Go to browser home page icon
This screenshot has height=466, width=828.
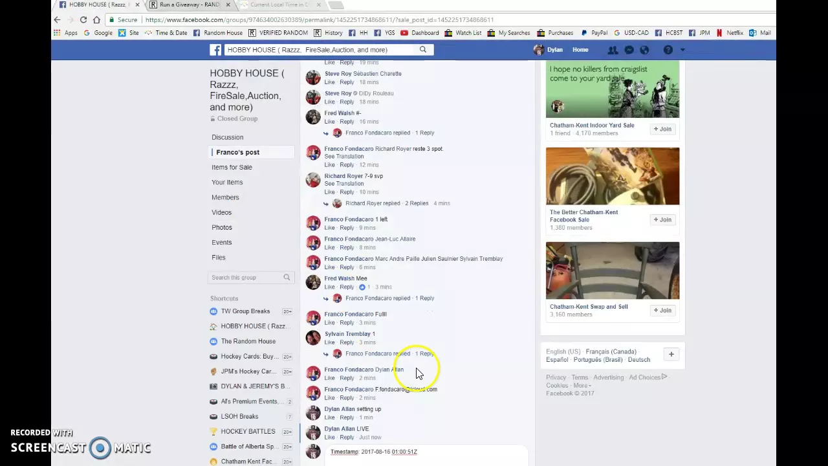(97, 19)
